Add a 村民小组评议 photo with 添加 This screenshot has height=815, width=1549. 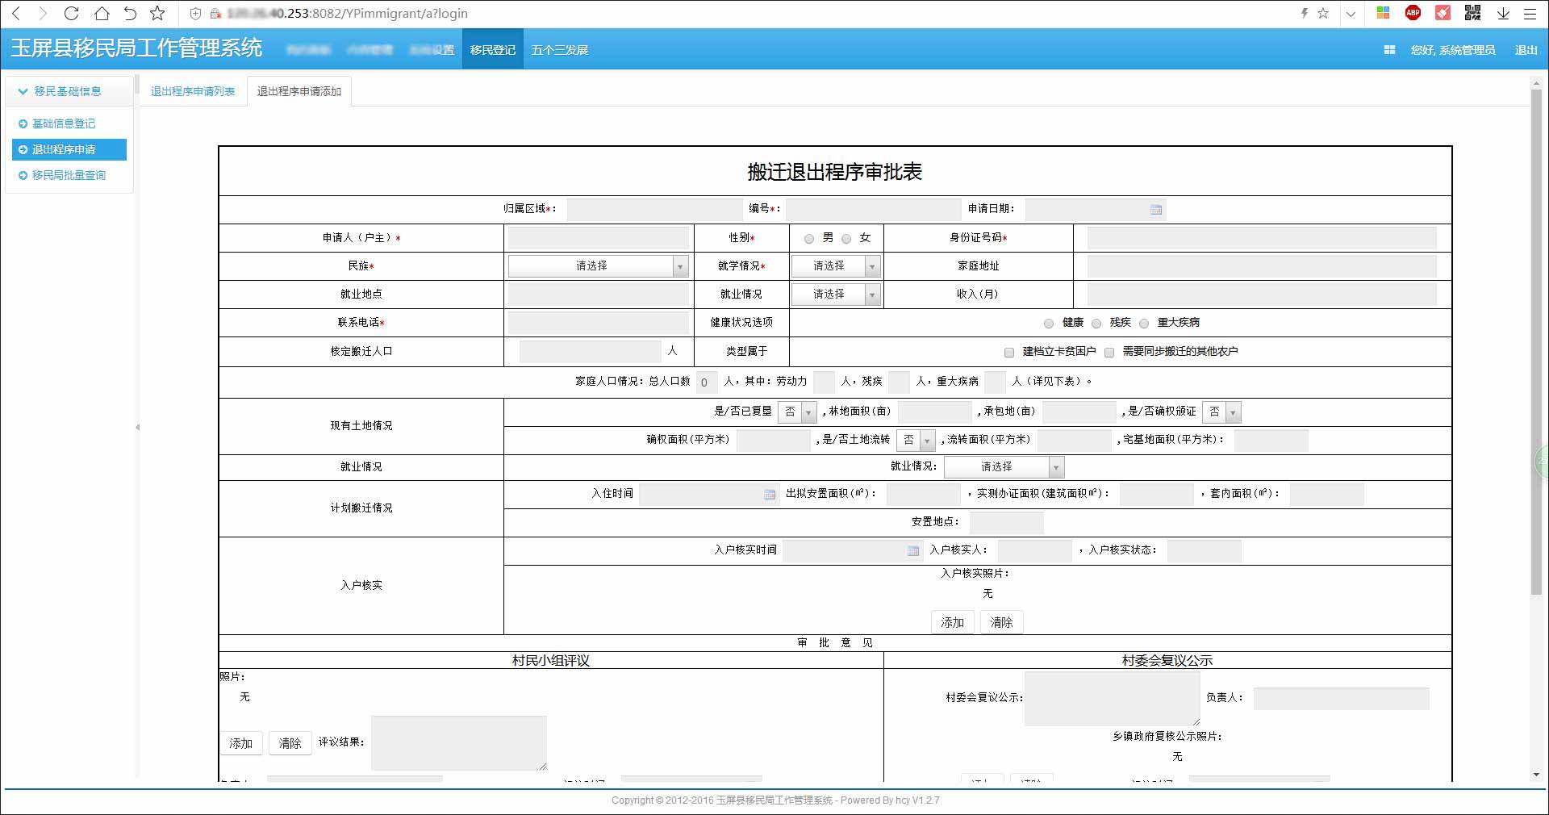(241, 743)
